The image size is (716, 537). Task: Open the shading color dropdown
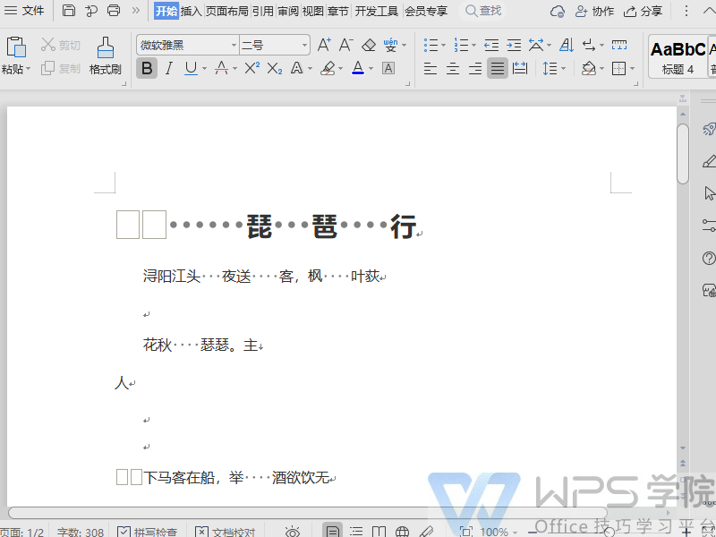pyautogui.click(x=601, y=69)
